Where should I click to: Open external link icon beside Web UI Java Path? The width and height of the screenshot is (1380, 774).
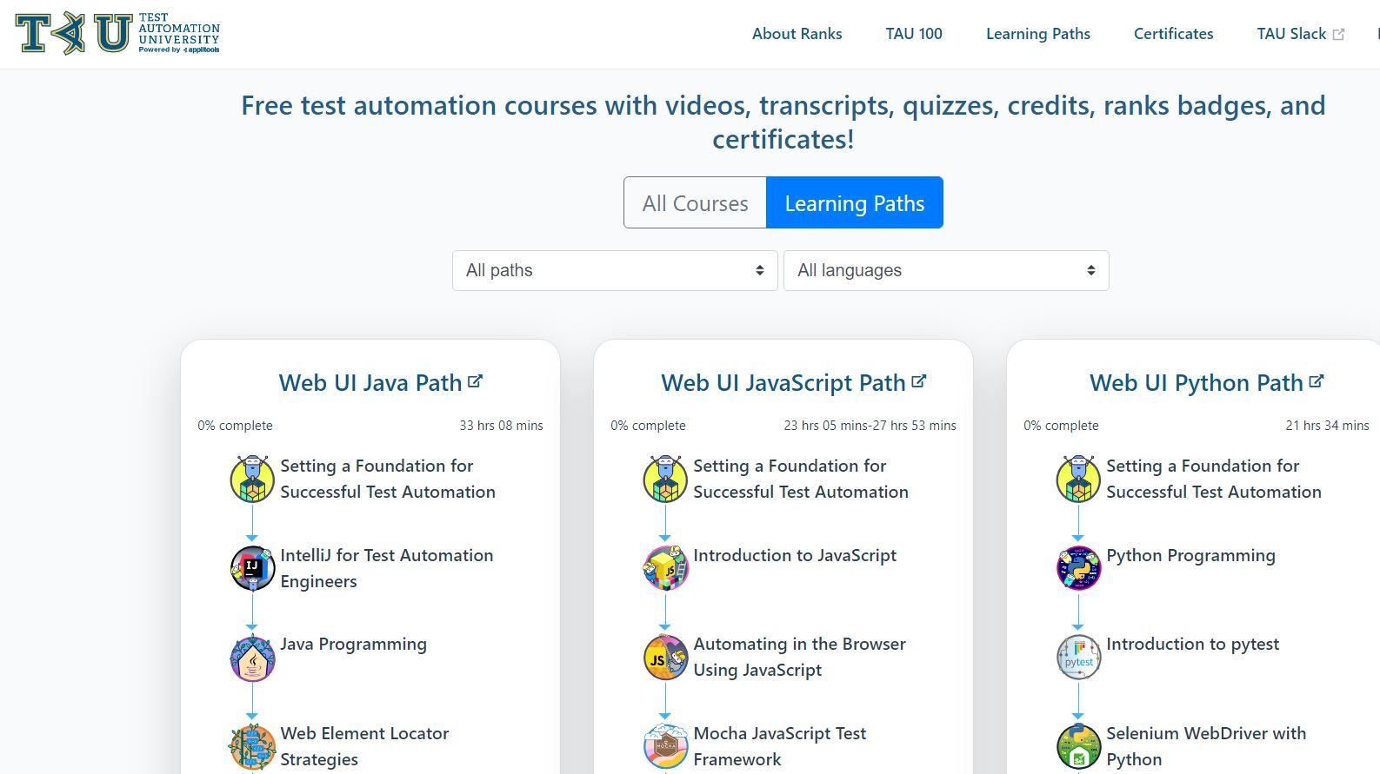tap(475, 381)
